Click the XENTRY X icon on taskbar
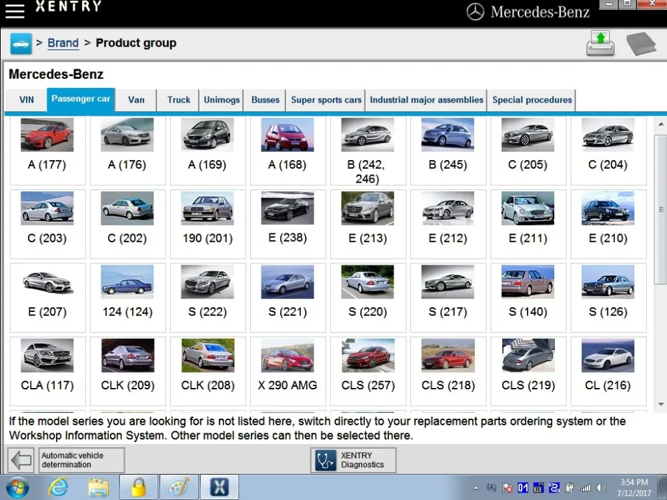667x500 pixels. pos(219,487)
